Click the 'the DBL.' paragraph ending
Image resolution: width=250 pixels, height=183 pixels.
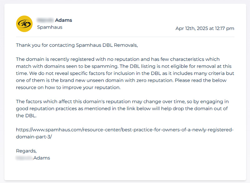26,115
